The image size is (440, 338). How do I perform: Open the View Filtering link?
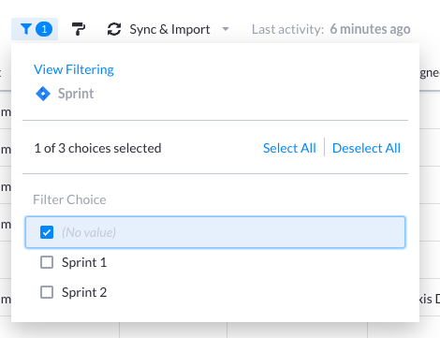(x=74, y=69)
